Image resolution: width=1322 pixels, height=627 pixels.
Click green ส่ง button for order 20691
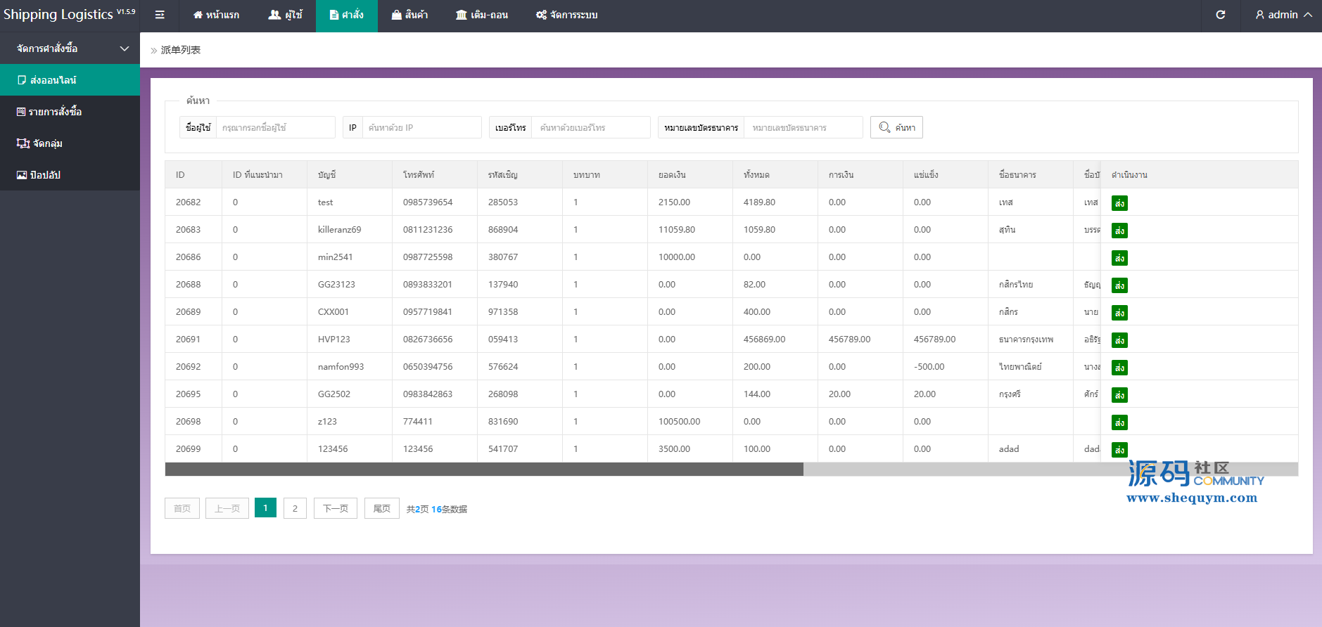pyautogui.click(x=1119, y=340)
